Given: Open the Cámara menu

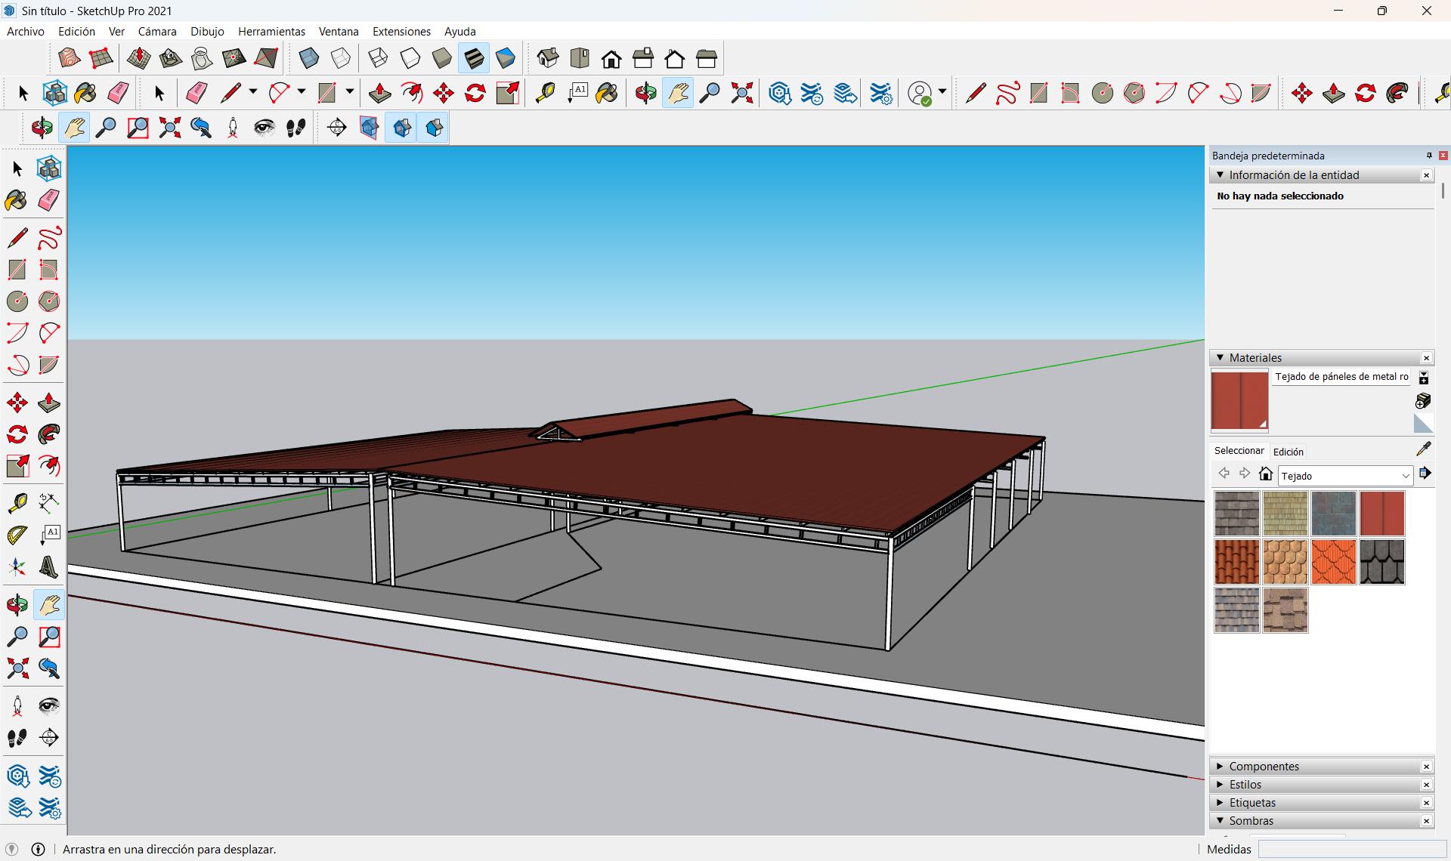Looking at the screenshot, I should click(x=157, y=31).
